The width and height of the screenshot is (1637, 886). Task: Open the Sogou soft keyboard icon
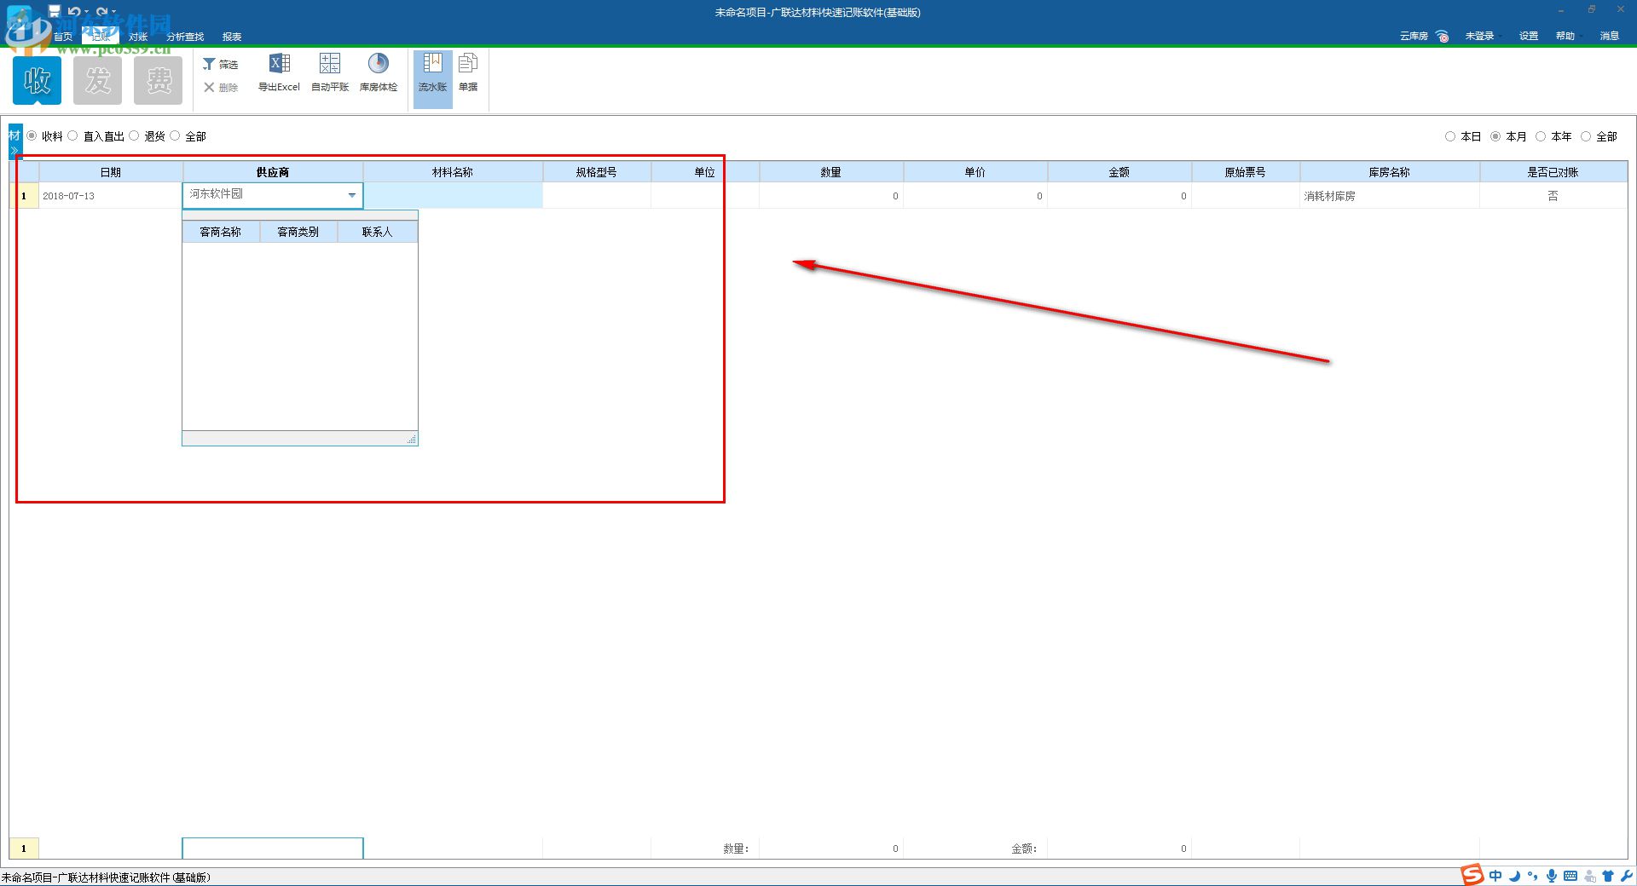click(x=1570, y=876)
